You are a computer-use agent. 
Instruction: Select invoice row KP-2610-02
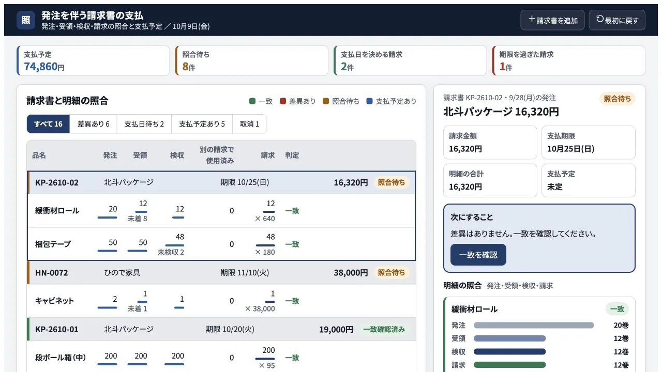(221, 182)
